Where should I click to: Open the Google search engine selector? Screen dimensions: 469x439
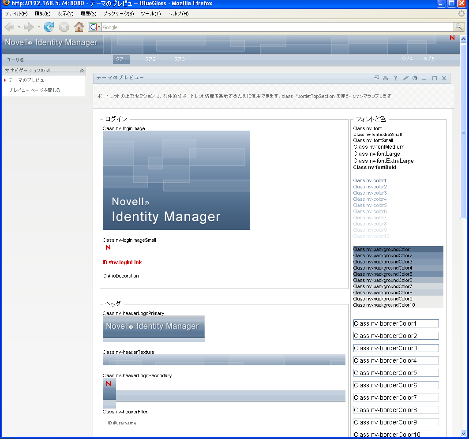[95, 27]
